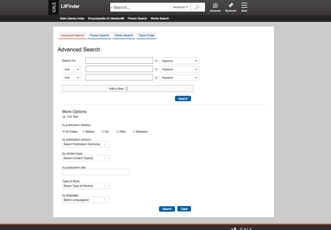331x230 pixels.
Task: Switch to the Advanced Search tab
Action: click(72, 35)
